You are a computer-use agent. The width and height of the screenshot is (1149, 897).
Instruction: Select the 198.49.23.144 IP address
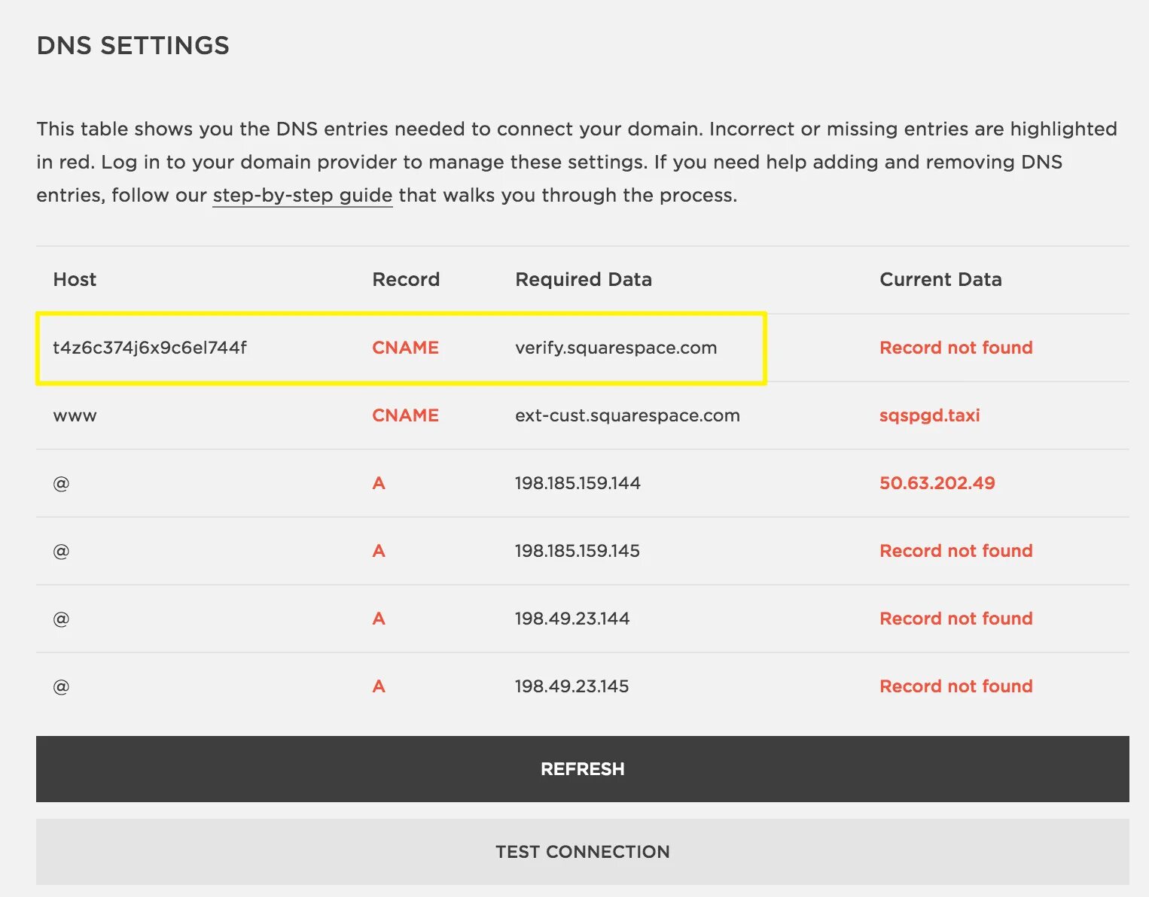(571, 619)
